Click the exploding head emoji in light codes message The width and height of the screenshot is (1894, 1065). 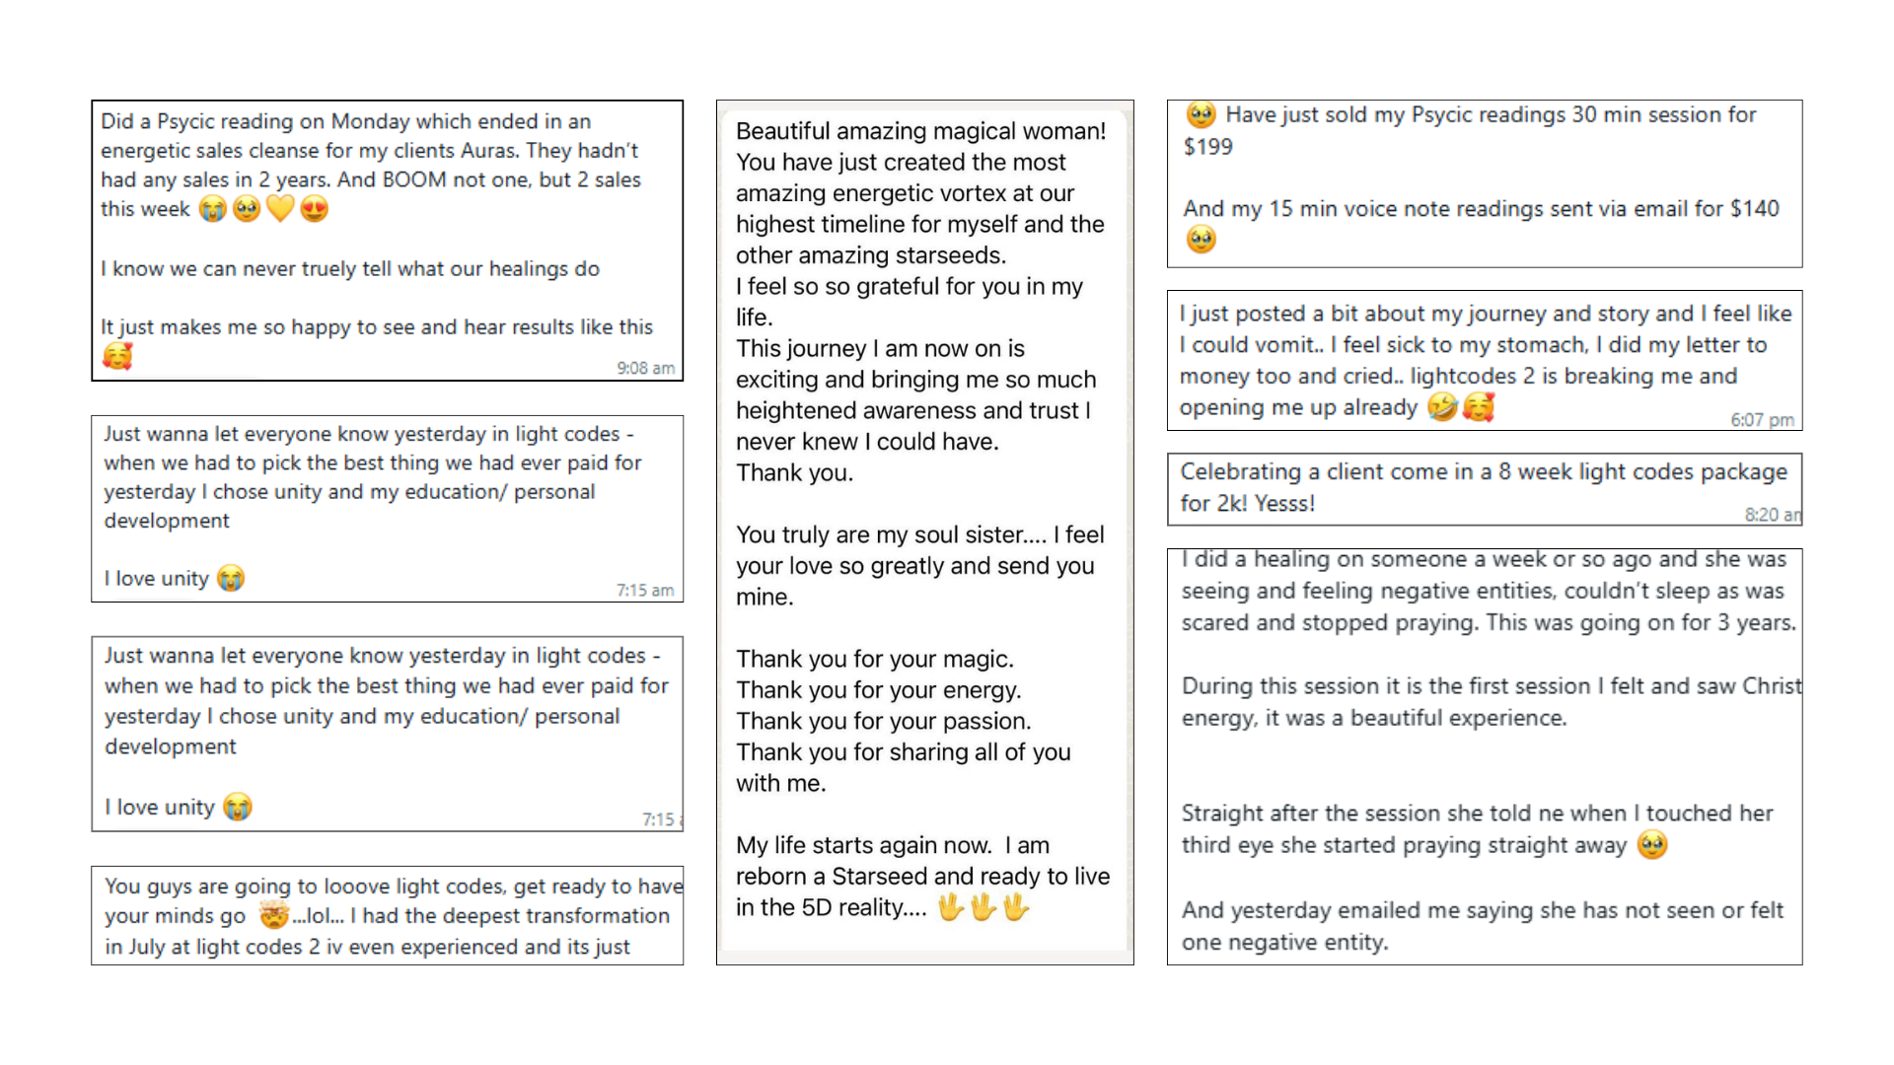(273, 915)
